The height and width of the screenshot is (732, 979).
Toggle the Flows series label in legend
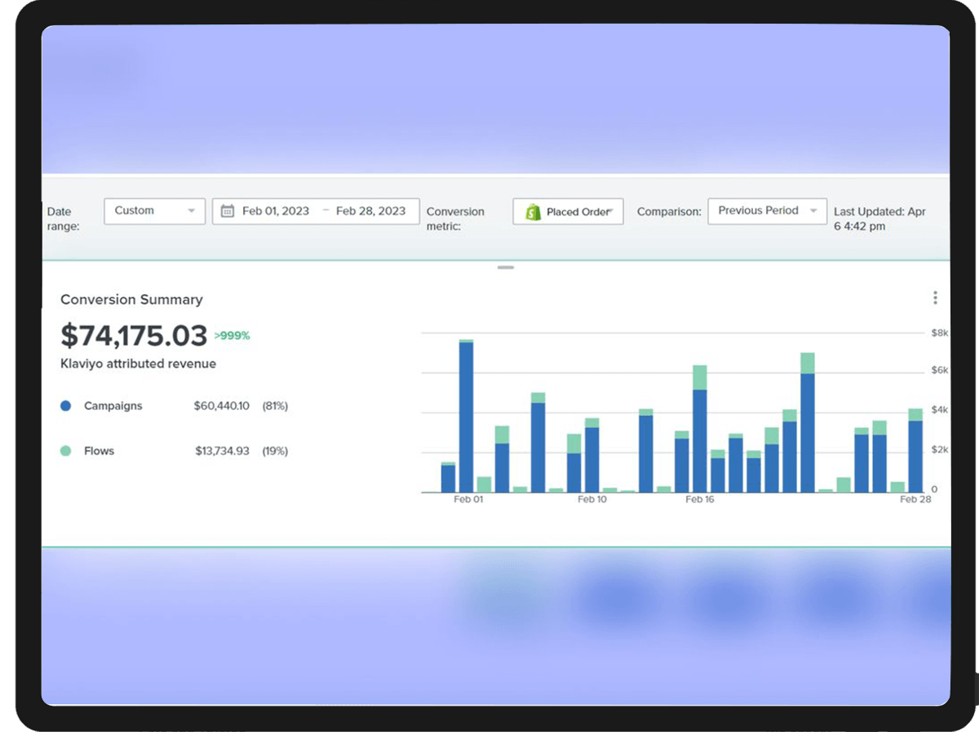[x=99, y=451]
